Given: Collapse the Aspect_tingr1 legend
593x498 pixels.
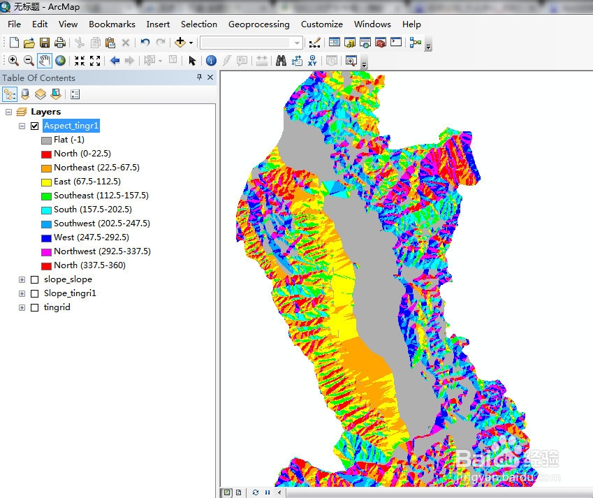Looking at the screenshot, I should click(x=22, y=126).
